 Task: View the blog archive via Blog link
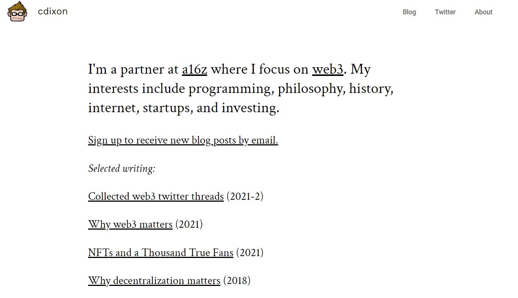tap(409, 12)
